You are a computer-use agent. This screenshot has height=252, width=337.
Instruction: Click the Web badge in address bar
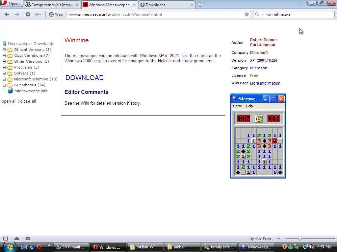[56, 14]
